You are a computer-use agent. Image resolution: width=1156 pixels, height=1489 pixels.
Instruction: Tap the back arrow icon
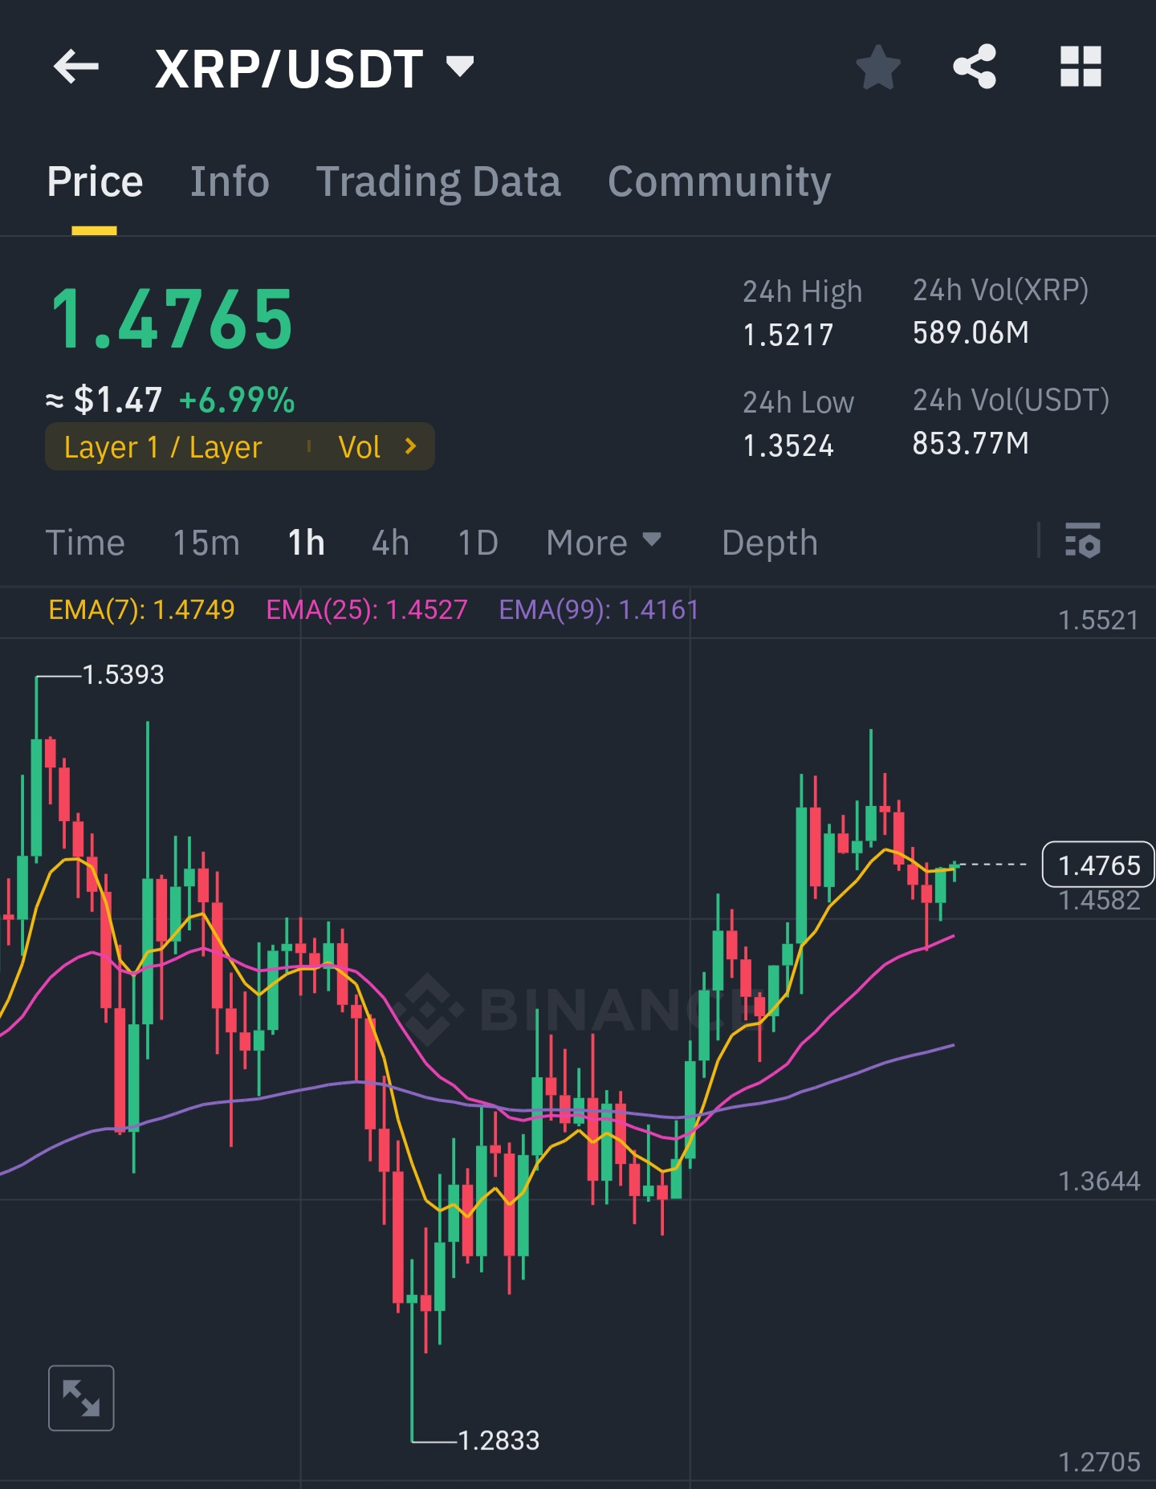(x=76, y=67)
